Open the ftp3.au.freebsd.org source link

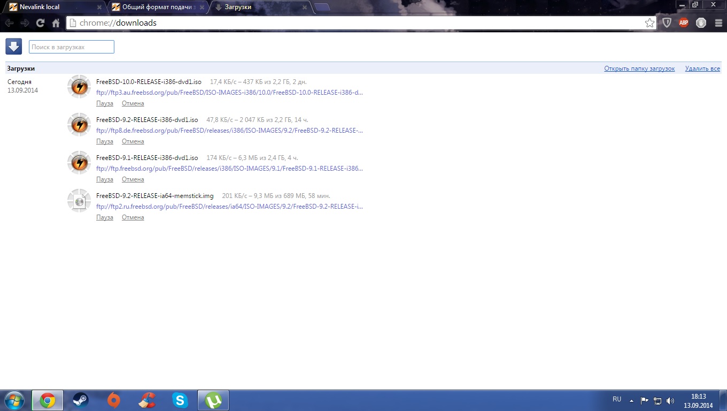[x=229, y=93]
